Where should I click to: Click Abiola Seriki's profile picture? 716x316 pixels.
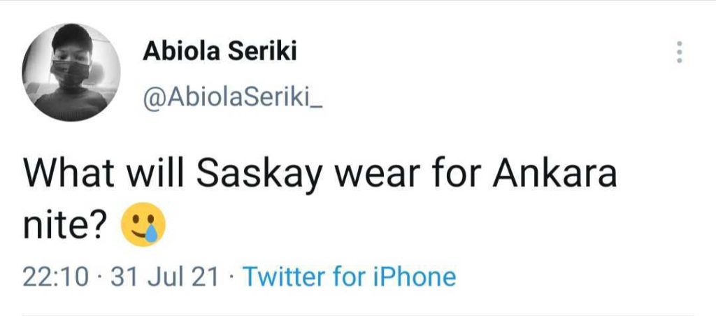pos(71,72)
